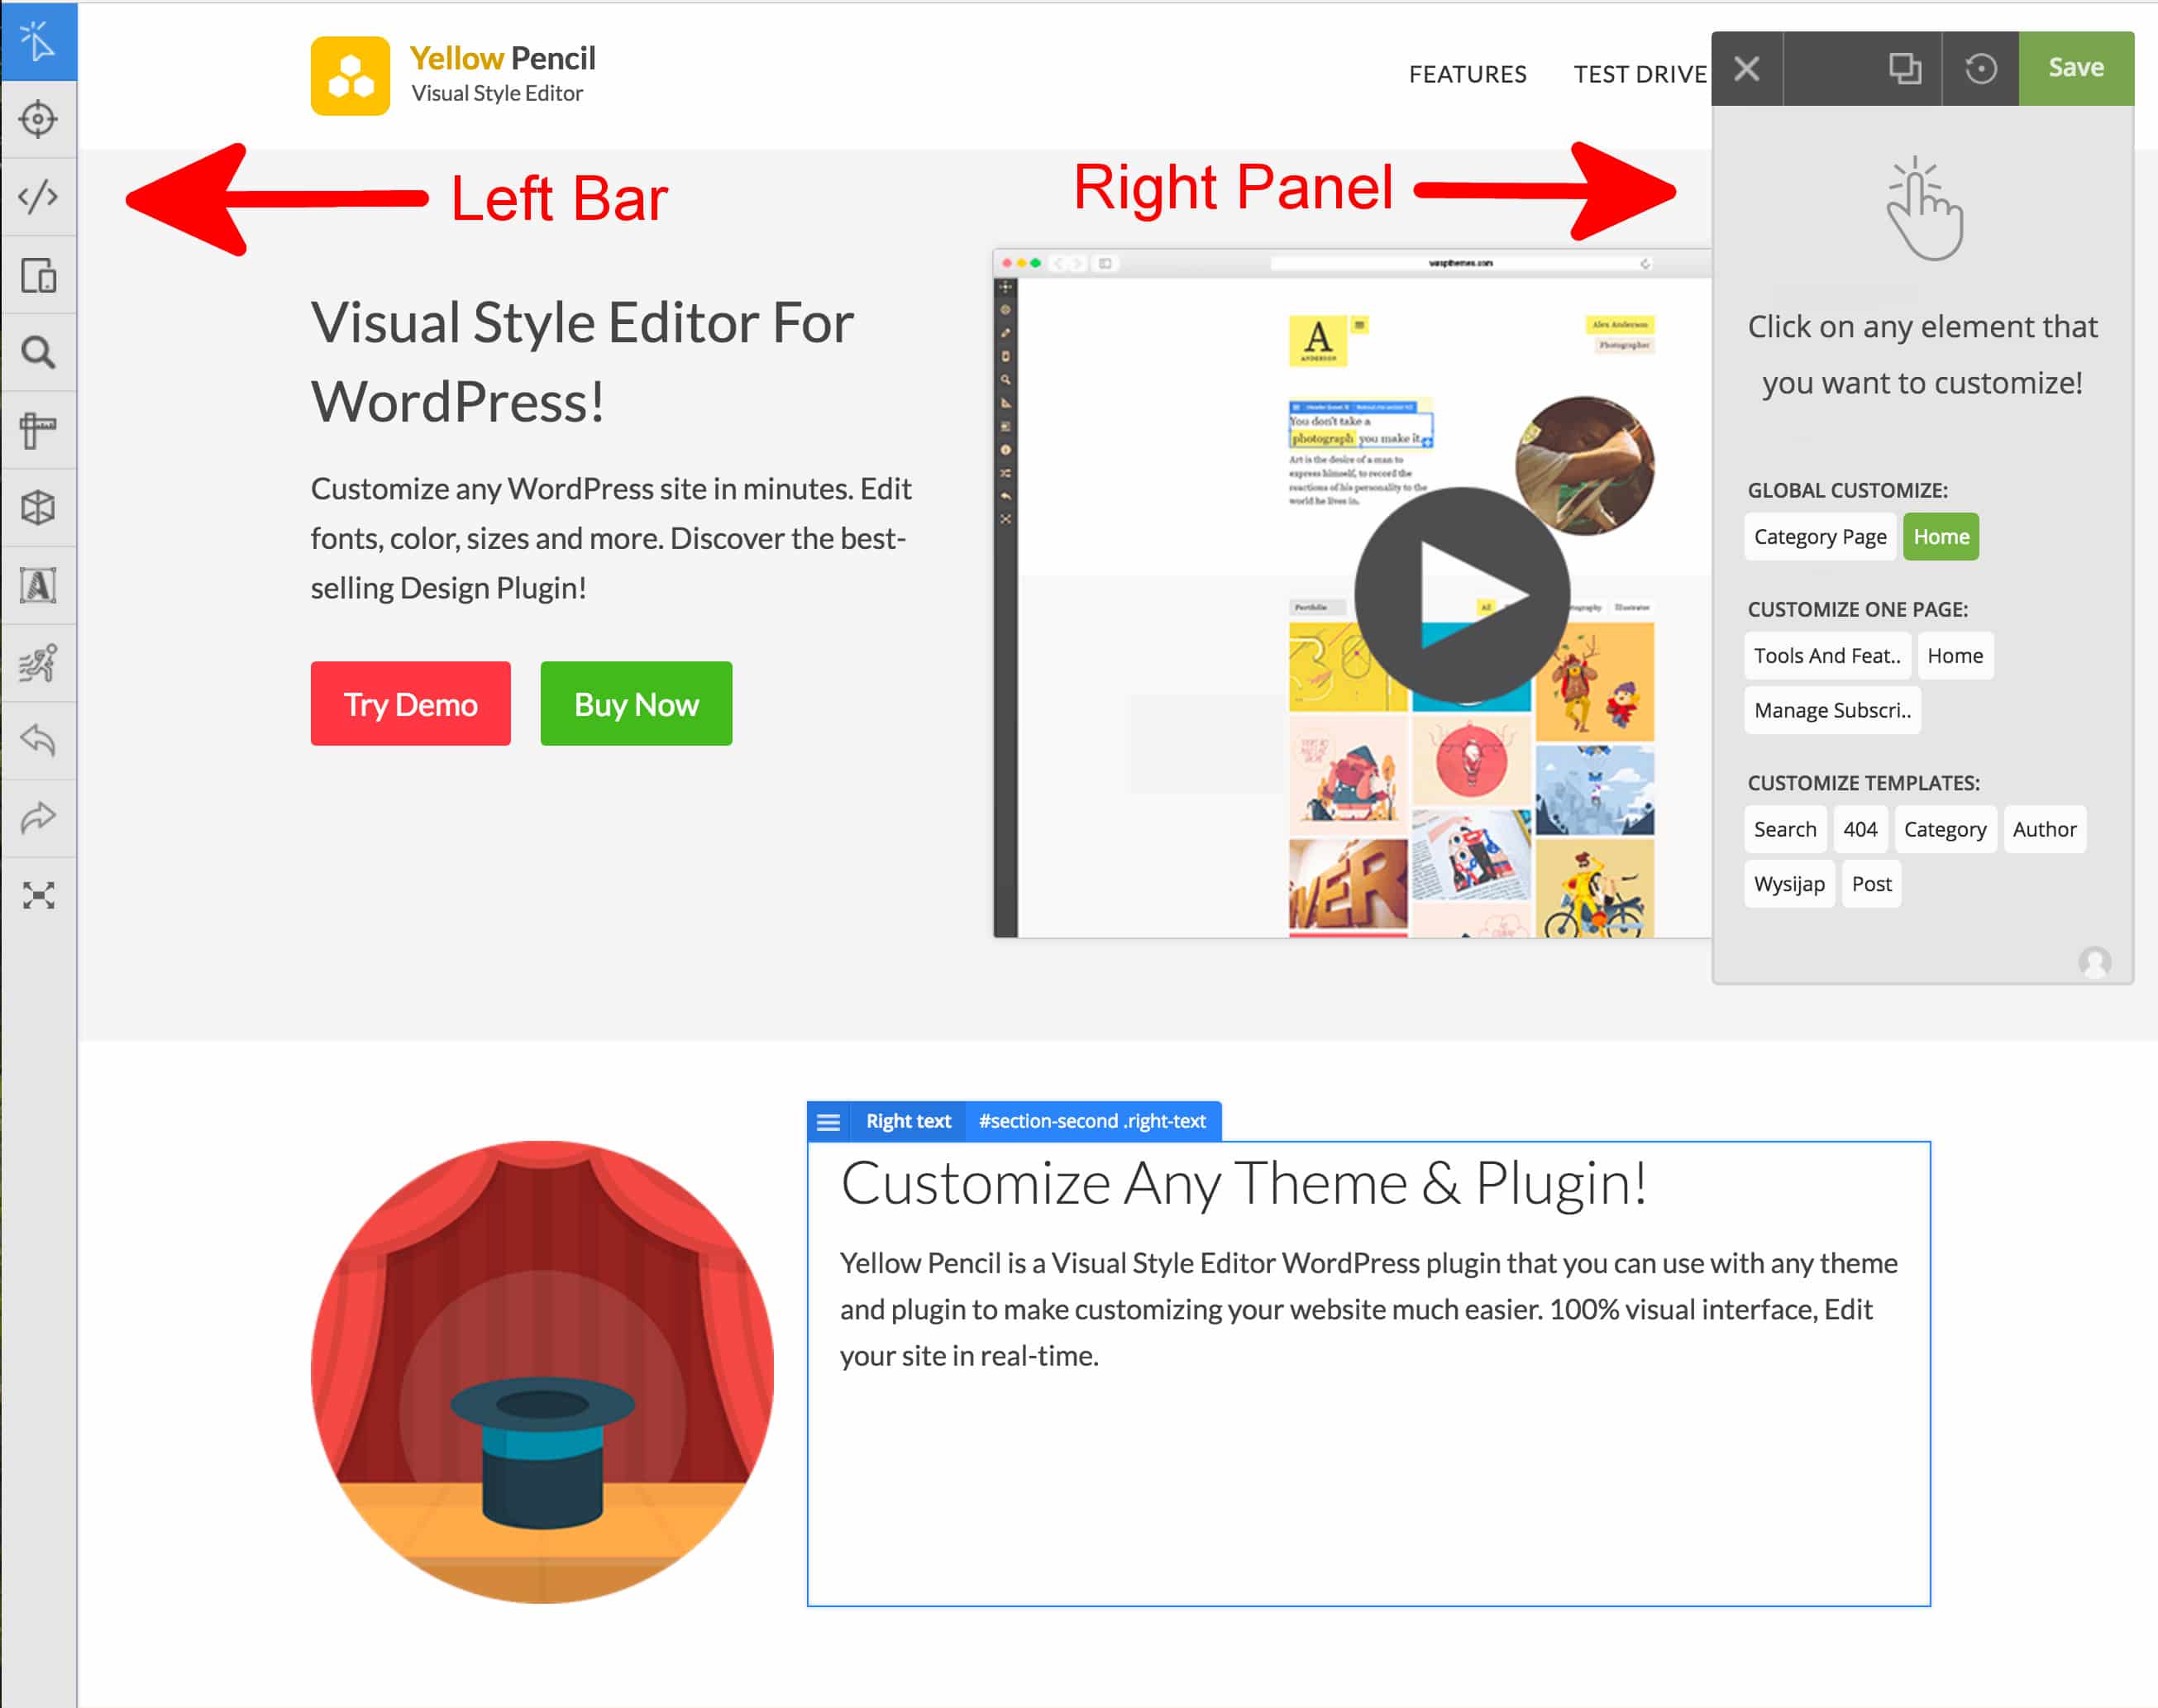Click the Manage Subscri.. page option
Viewport: 2158px width, 1708px height.
(1831, 709)
